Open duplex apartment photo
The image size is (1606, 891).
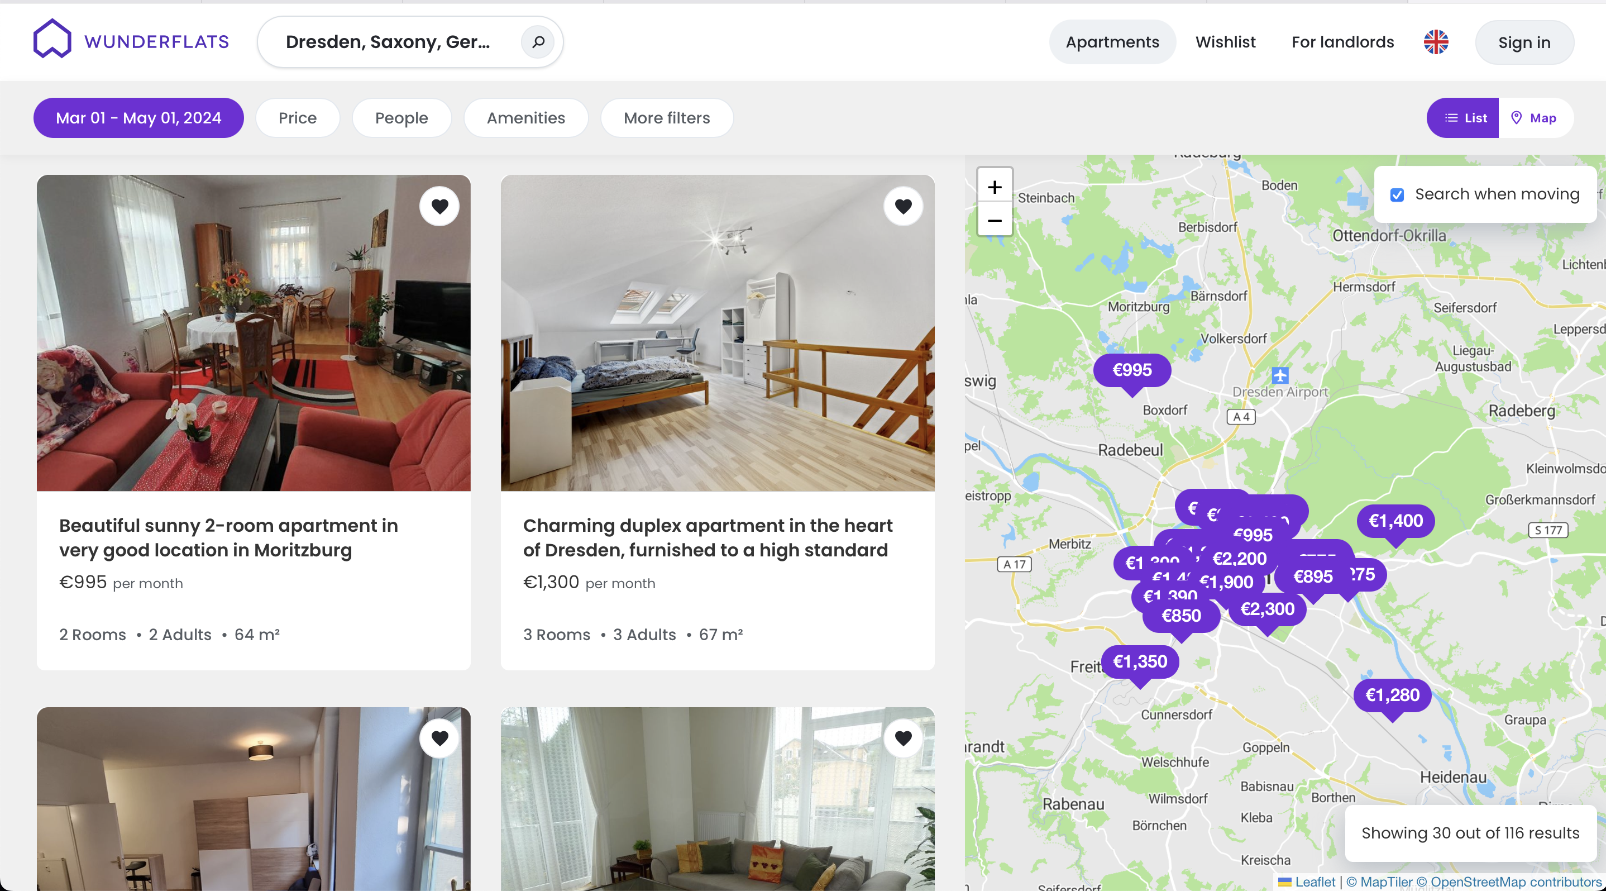point(717,333)
